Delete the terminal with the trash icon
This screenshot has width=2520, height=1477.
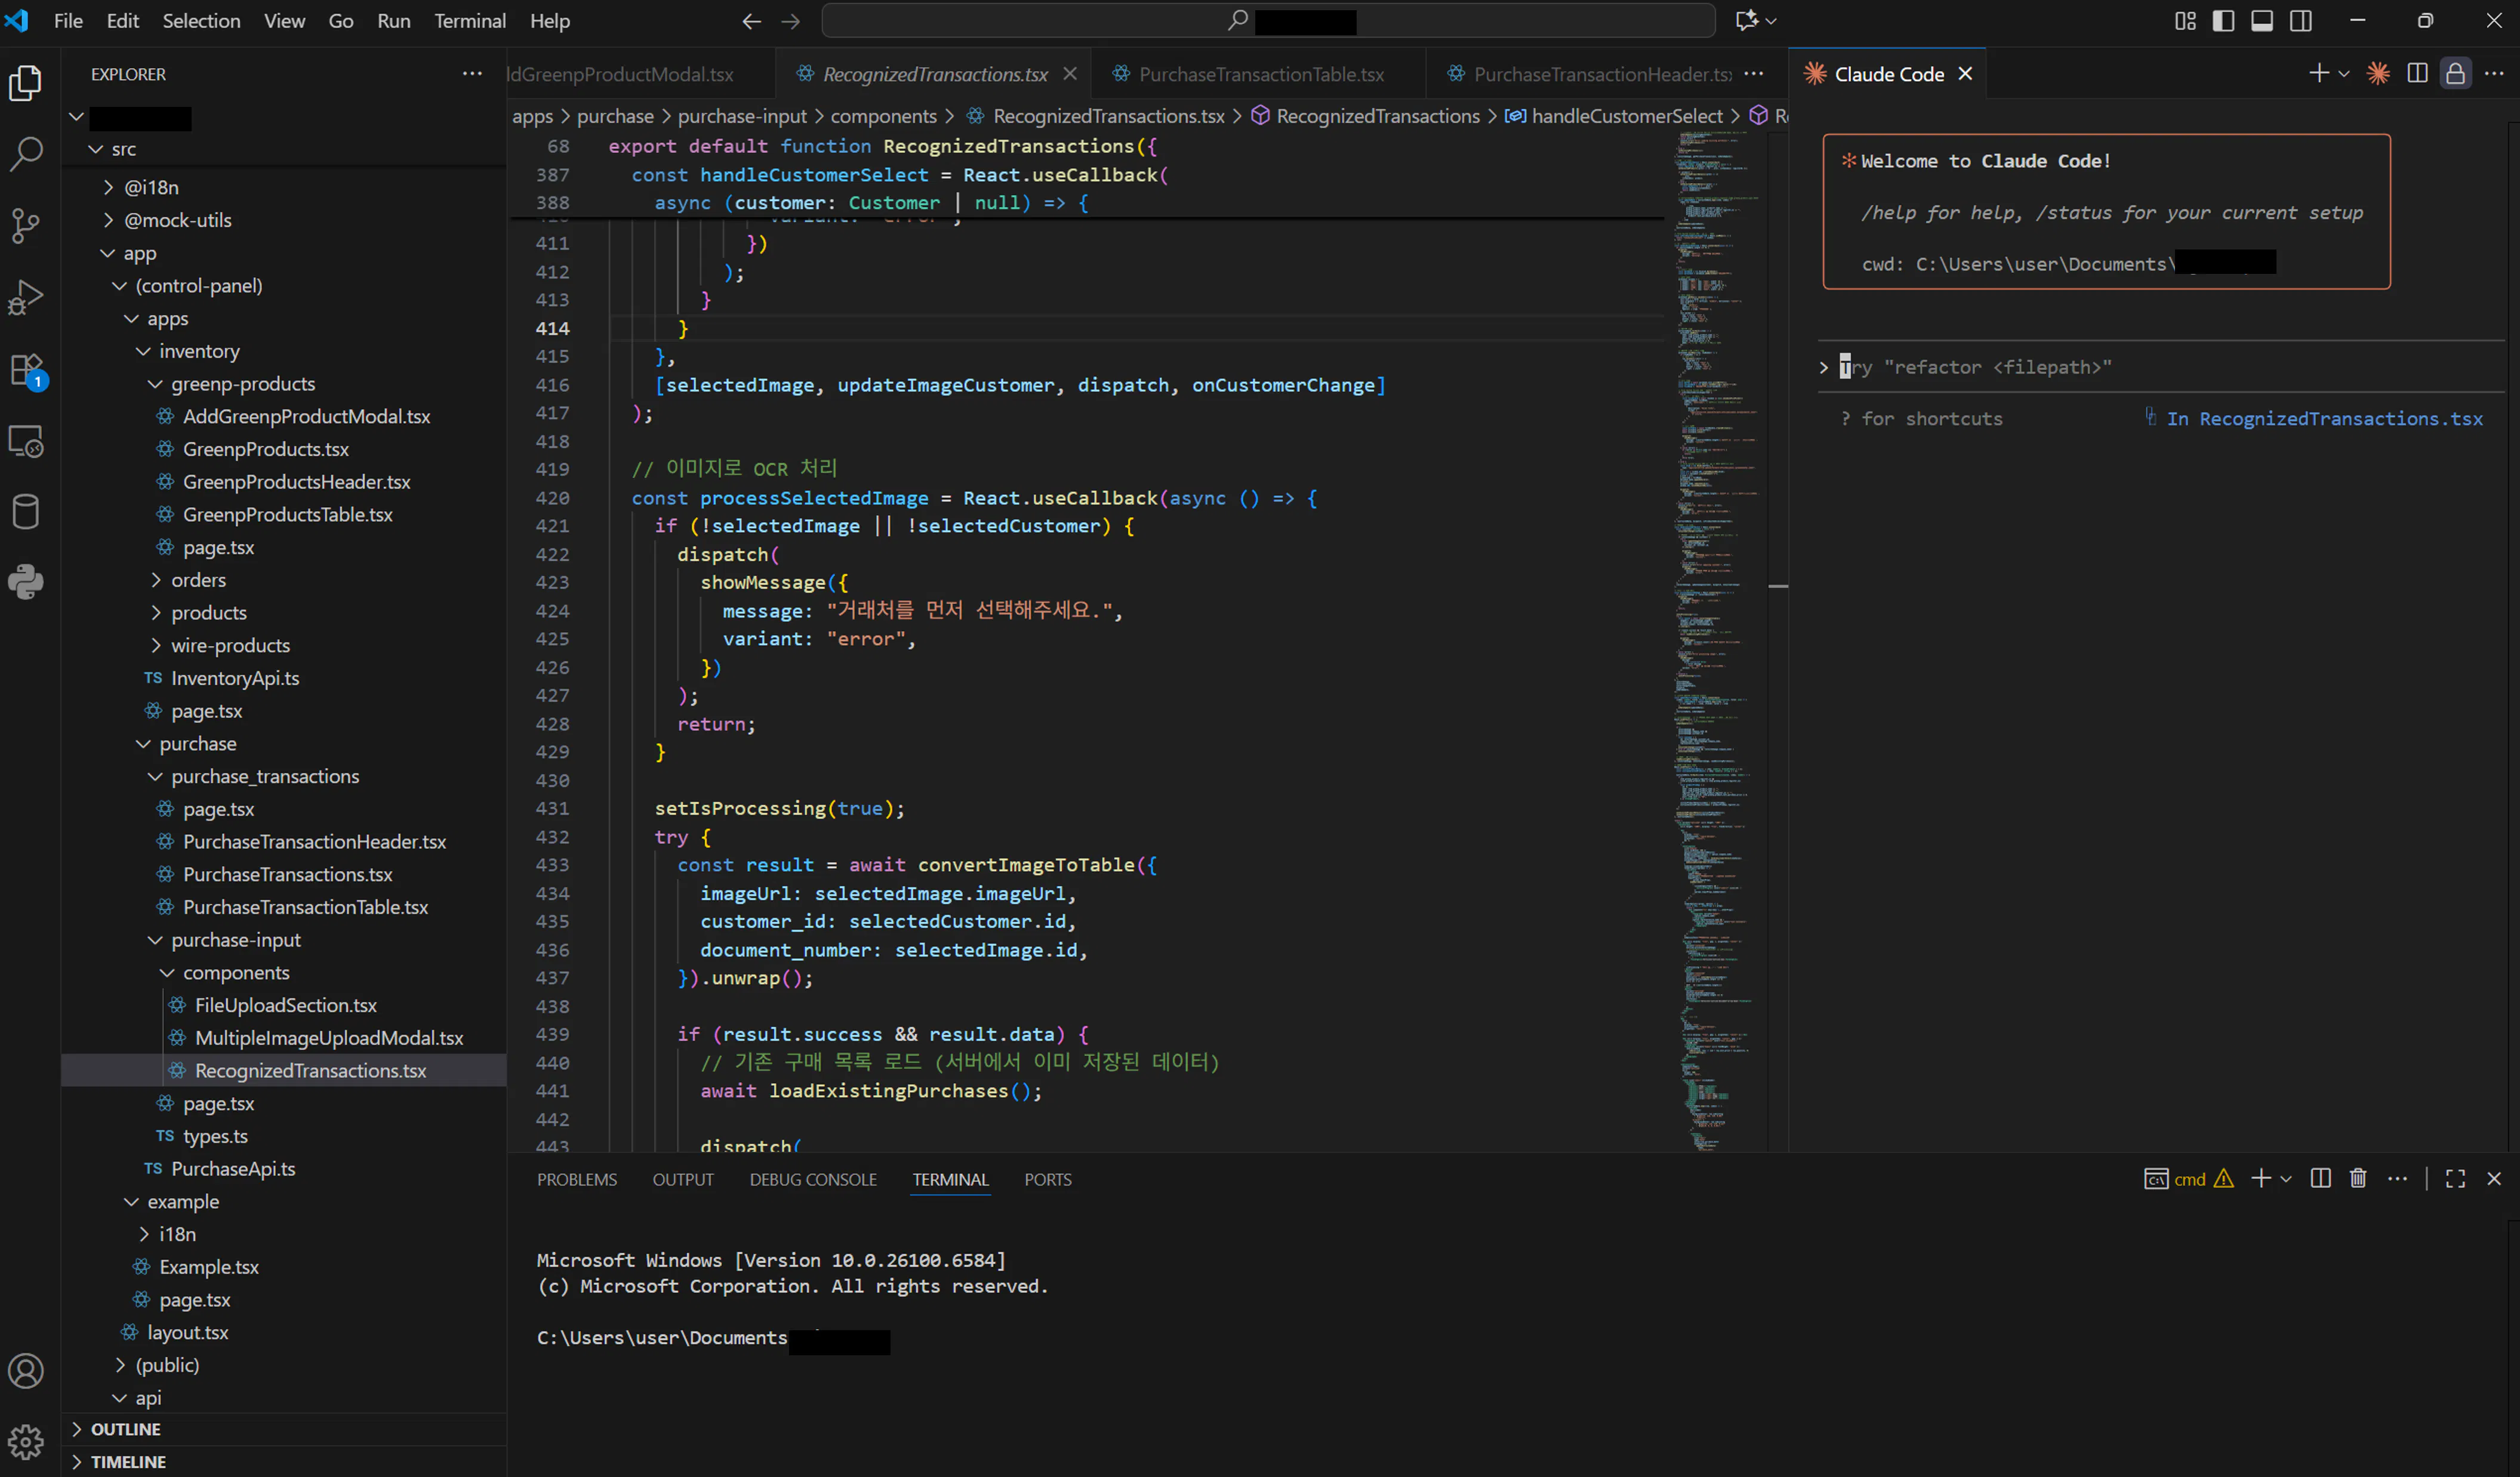(x=2357, y=1179)
